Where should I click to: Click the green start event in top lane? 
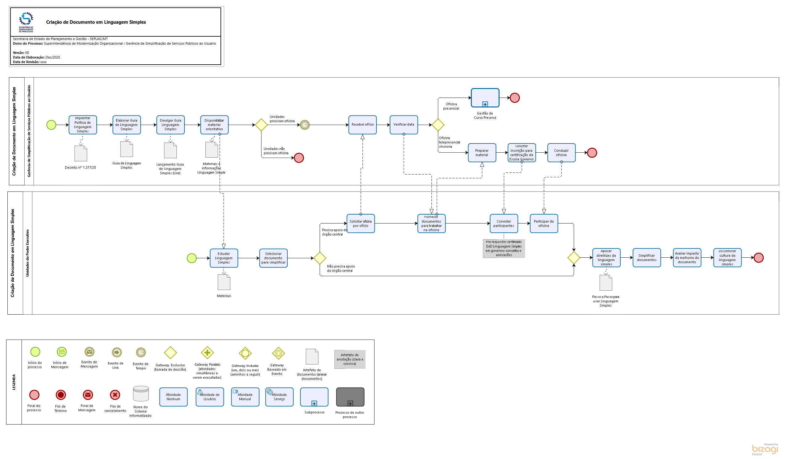pyautogui.click(x=51, y=125)
